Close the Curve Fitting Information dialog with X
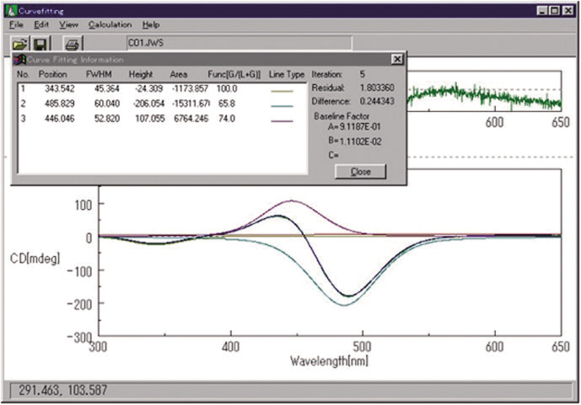Viewport: 581px width, 405px height. [x=397, y=59]
